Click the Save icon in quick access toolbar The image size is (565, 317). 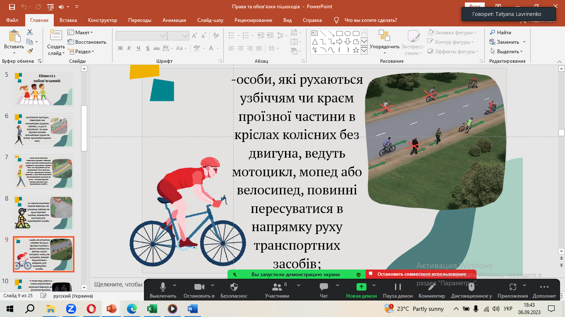click(12, 7)
